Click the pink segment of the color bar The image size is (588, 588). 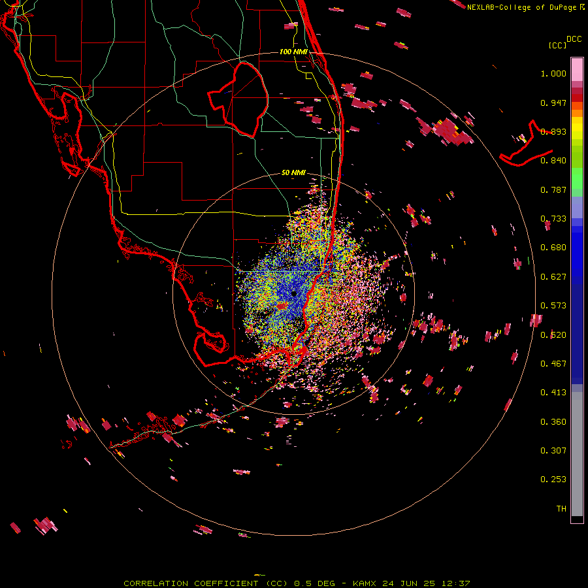click(577, 70)
